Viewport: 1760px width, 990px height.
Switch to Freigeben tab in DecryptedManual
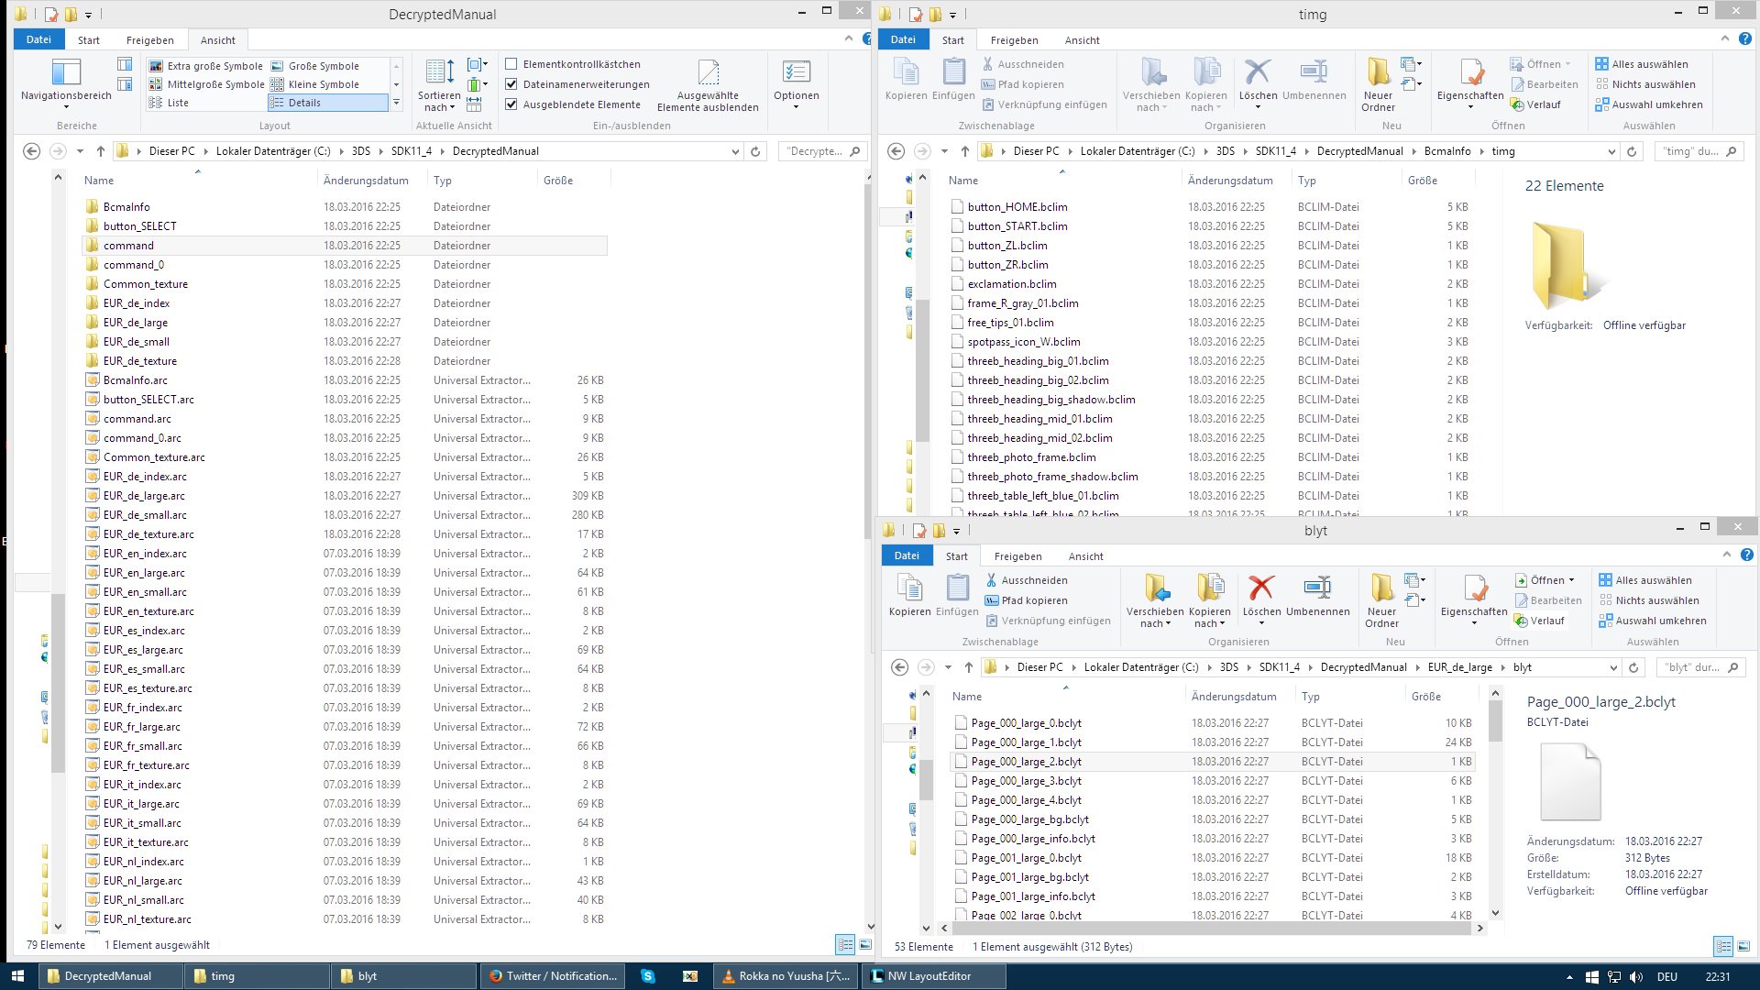click(149, 40)
